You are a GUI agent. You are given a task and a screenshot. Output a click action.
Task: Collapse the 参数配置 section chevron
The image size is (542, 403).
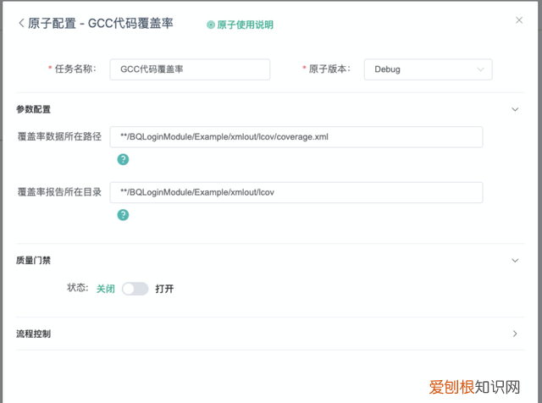(x=515, y=109)
